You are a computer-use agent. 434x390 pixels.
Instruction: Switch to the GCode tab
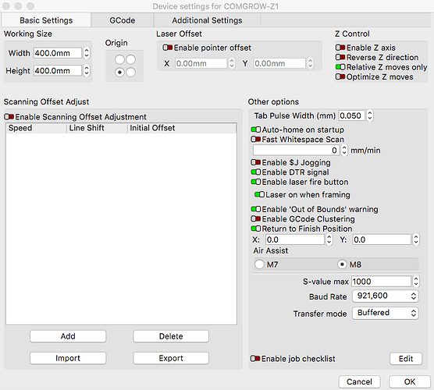tap(123, 20)
